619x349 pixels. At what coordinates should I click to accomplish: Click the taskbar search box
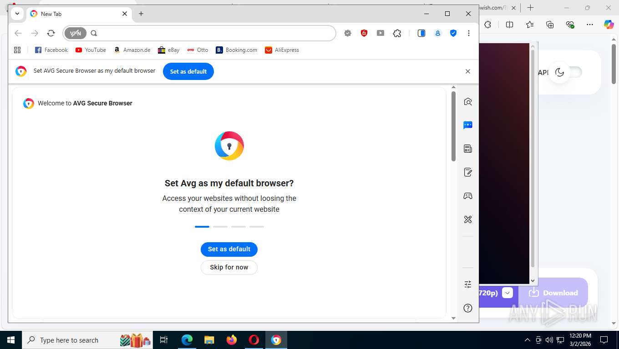click(87, 340)
